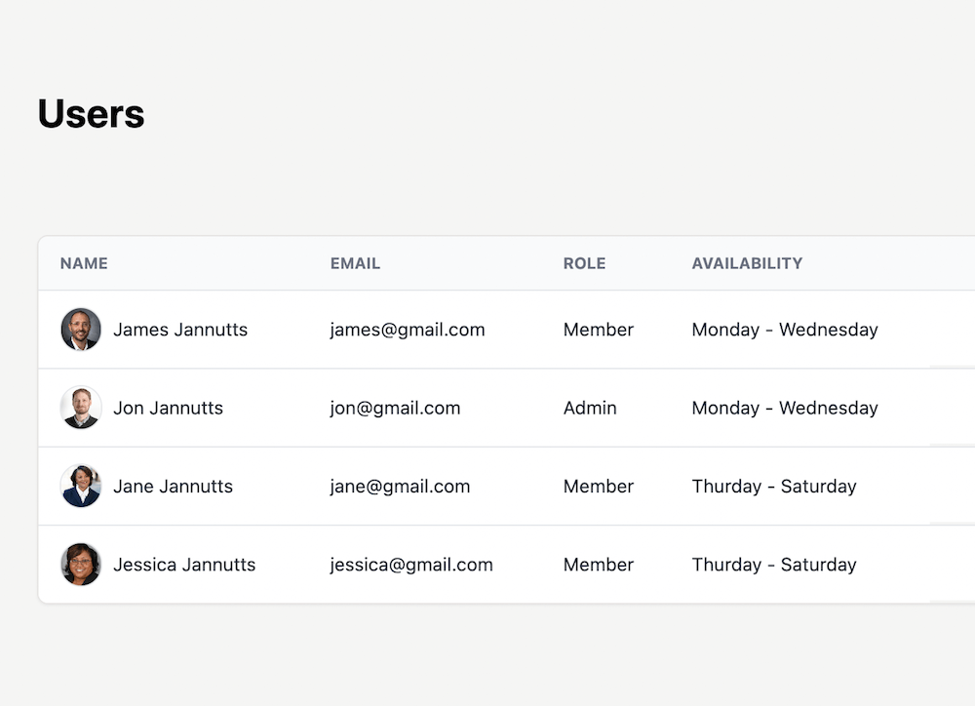The image size is (975, 706).
Task: Click Jessica's Thurday - Saturday availability
Action: [x=773, y=565]
